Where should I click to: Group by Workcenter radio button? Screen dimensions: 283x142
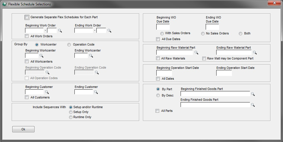(x=37, y=45)
